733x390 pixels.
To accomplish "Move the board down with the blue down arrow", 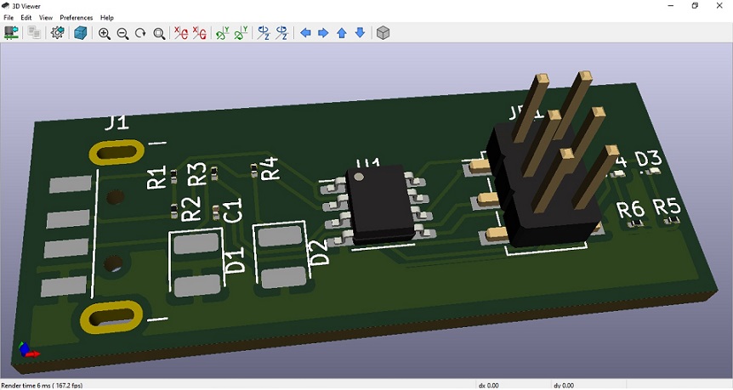I will tap(360, 32).
